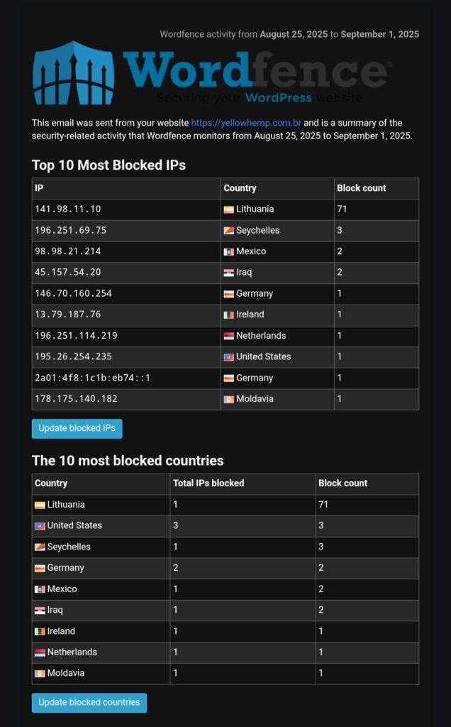451x727 pixels.
Task: Select the IPv6 address 2a01:4f8:1c1b:eb74::1
Action: 93,378
